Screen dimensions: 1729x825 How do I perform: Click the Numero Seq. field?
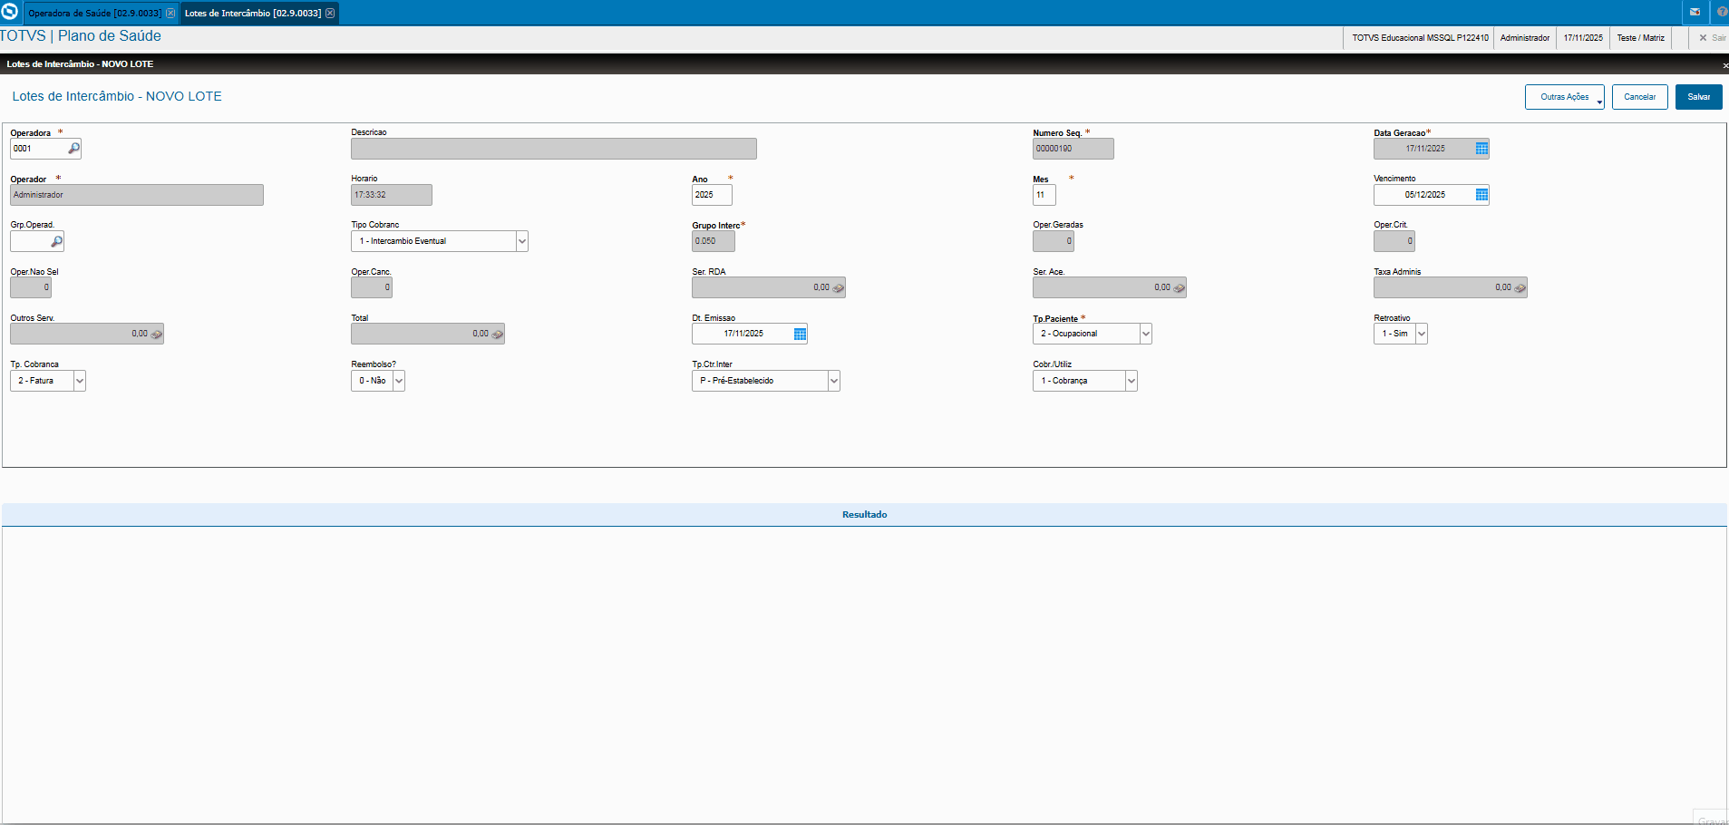point(1073,149)
